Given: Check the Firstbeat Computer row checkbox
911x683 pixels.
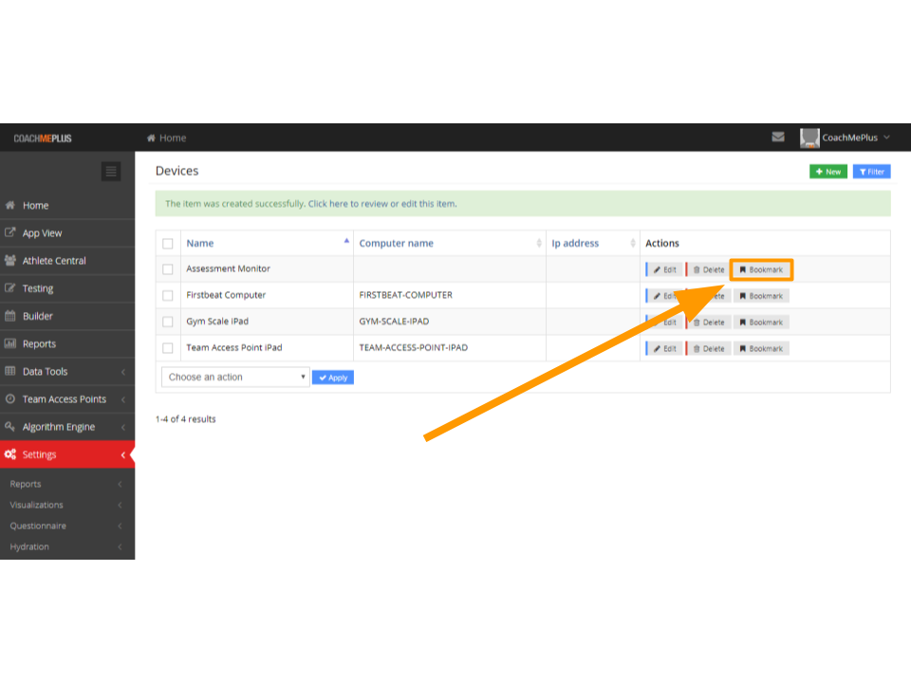Looking at the screenshot, I should point(168,296).
